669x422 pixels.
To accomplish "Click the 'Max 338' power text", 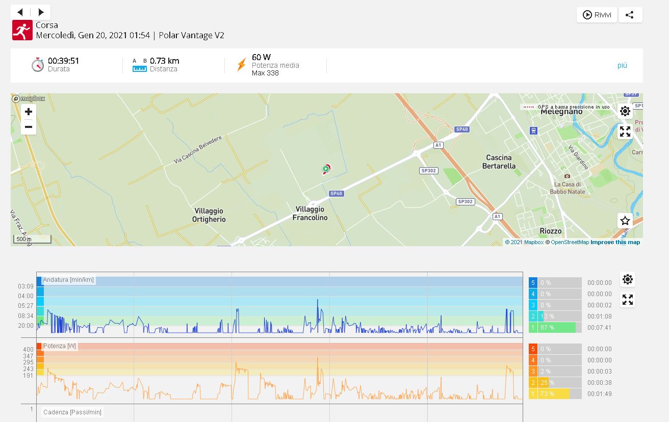I will [x=265, y=73].
